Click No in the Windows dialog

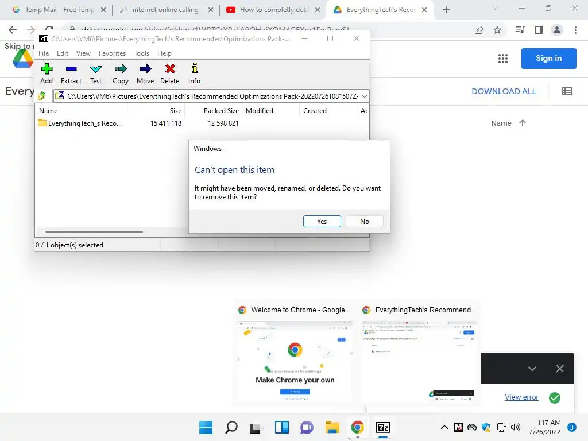pos(365,221)
